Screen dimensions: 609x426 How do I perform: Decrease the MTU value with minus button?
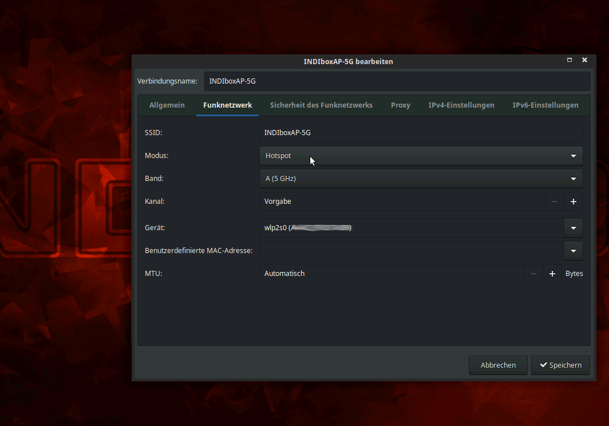click(x=533, y=274)
